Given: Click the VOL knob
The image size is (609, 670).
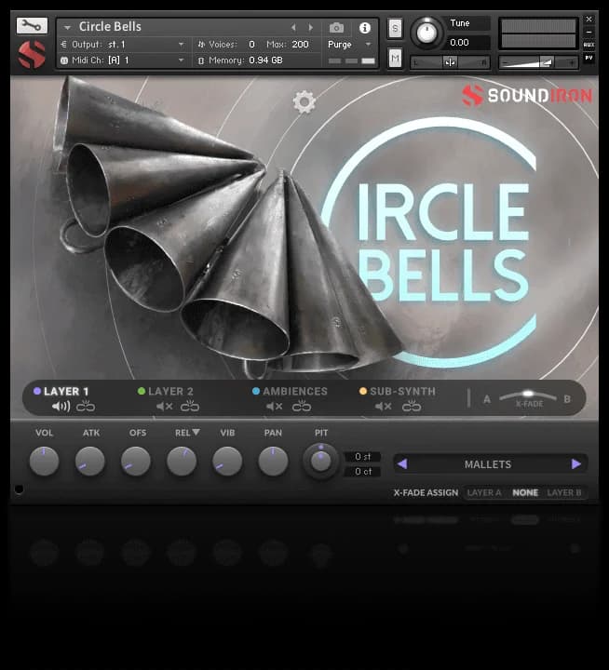Looking at the screenshot, I should (44, 461).
